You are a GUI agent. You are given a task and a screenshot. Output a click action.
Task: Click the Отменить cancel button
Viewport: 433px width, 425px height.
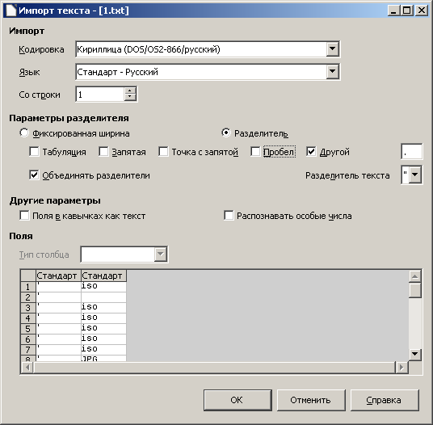tap(311, 400)
